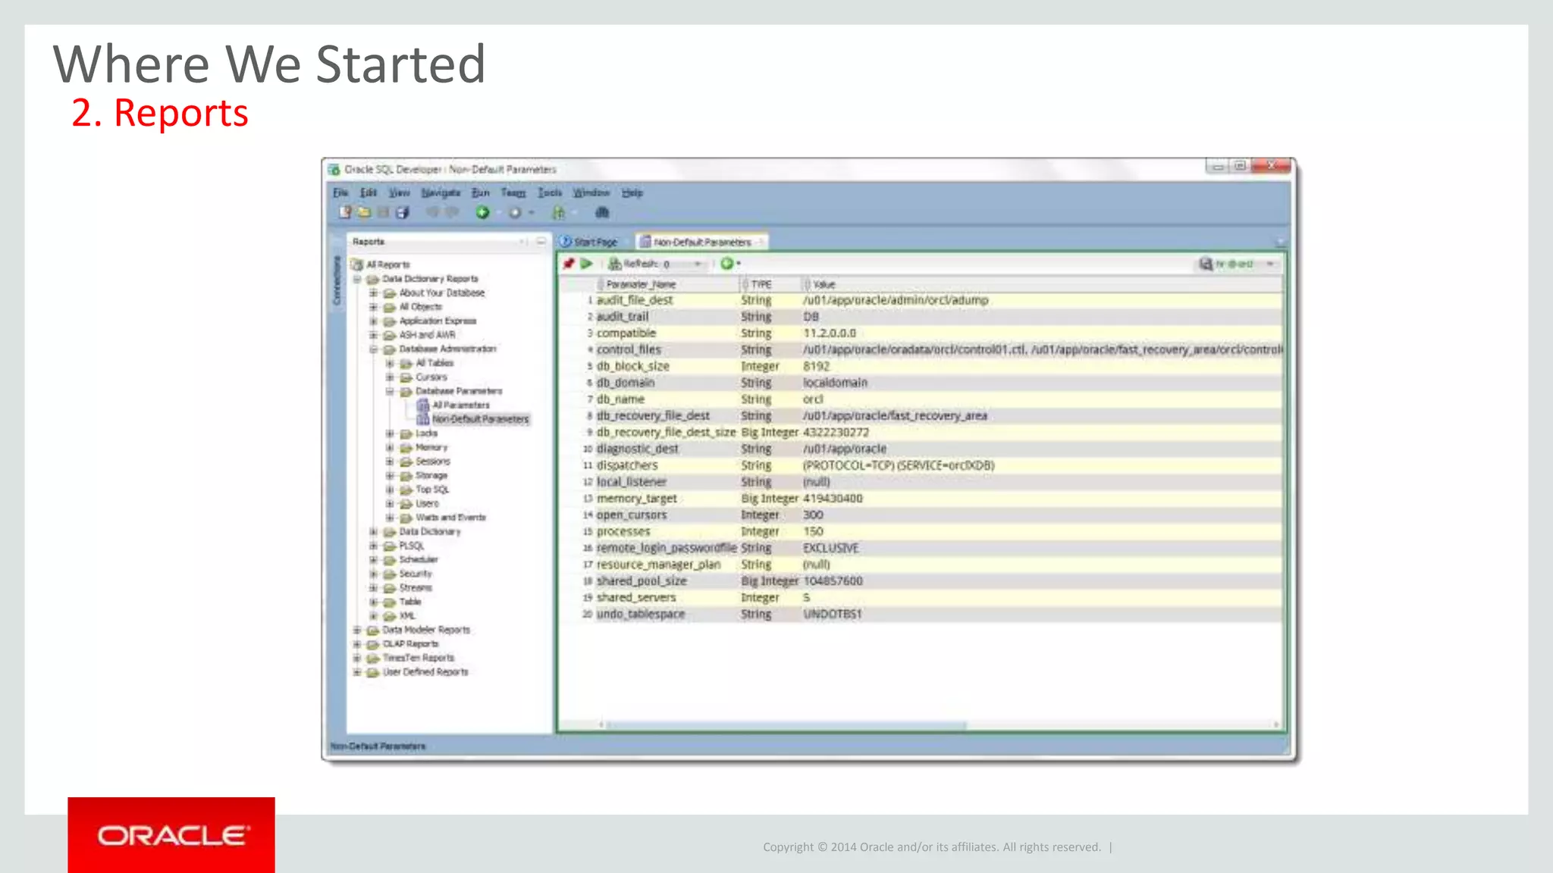Expand the Data Modeler Reports node

357,630
